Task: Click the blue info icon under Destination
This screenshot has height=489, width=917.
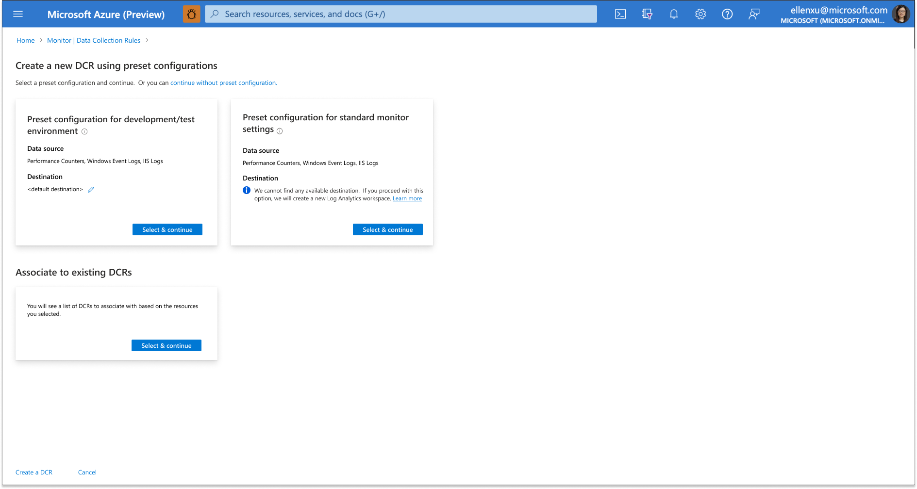Action: click(x=247, y=190)
